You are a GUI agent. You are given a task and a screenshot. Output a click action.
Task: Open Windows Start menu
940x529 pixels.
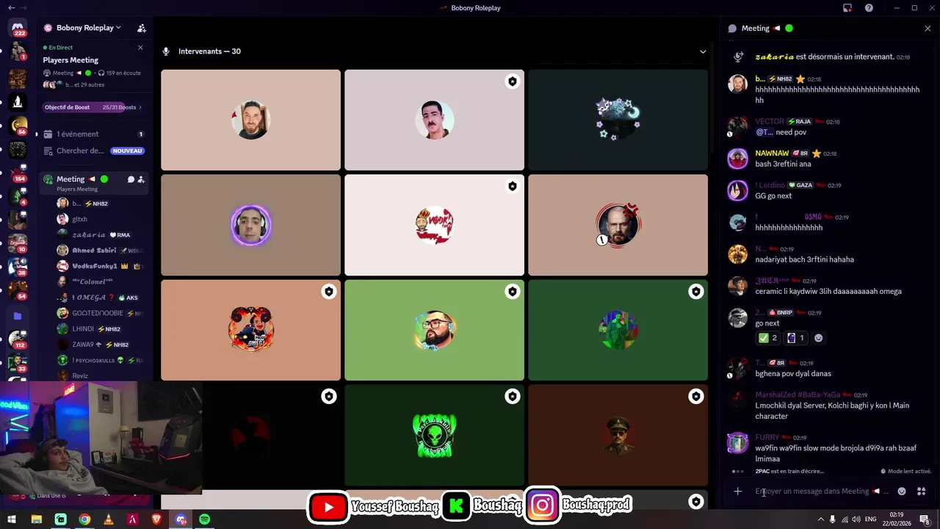[12, 519]
